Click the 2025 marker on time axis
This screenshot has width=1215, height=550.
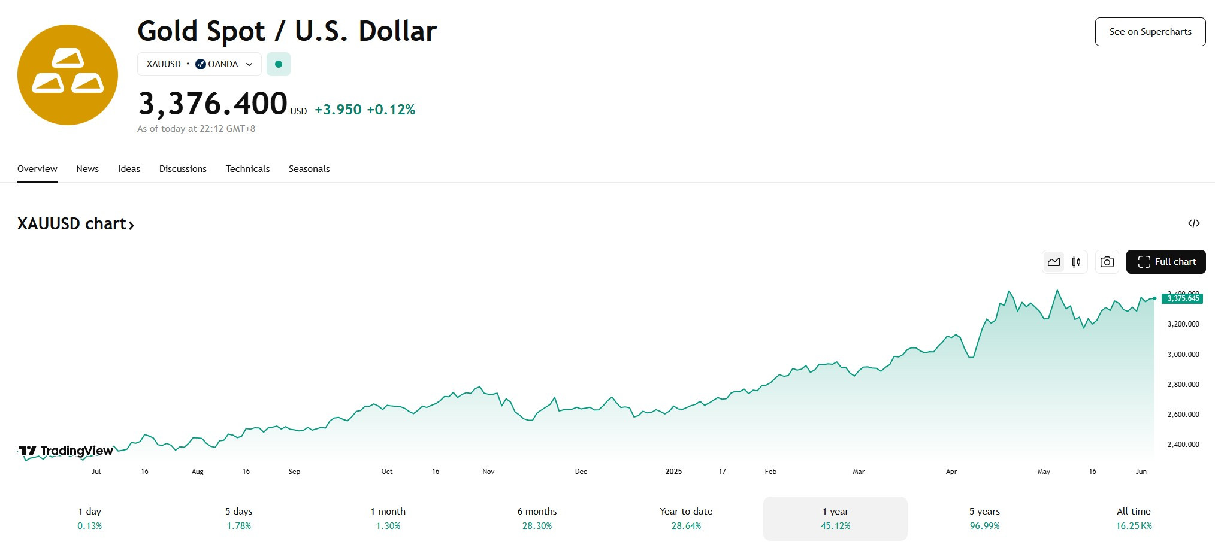point(673,472)
